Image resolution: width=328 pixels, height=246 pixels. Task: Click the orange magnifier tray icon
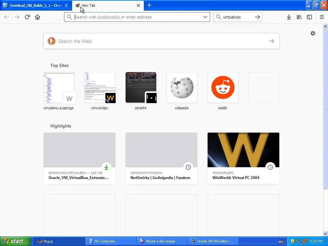304,241
